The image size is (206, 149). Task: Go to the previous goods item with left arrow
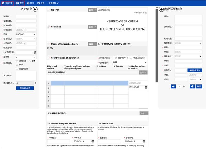tap(173, 86)
